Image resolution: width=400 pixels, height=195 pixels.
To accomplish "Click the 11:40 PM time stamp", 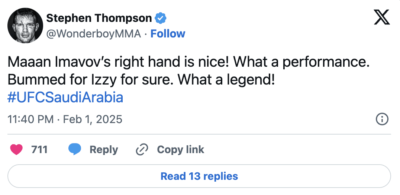I will click(x=30, y=119).
